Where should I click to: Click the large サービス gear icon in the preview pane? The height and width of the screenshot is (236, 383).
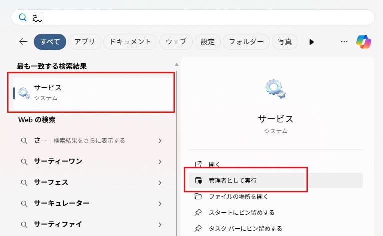(275, 89)
